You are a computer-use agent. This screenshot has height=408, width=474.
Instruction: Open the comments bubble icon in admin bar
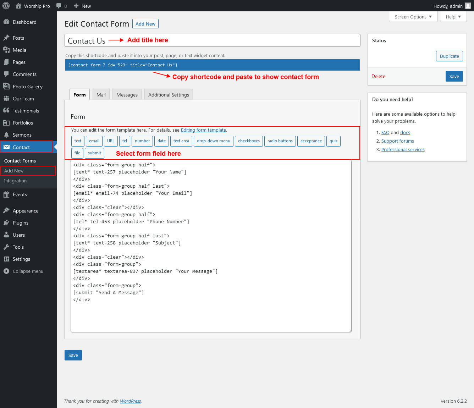coord(59,6)
